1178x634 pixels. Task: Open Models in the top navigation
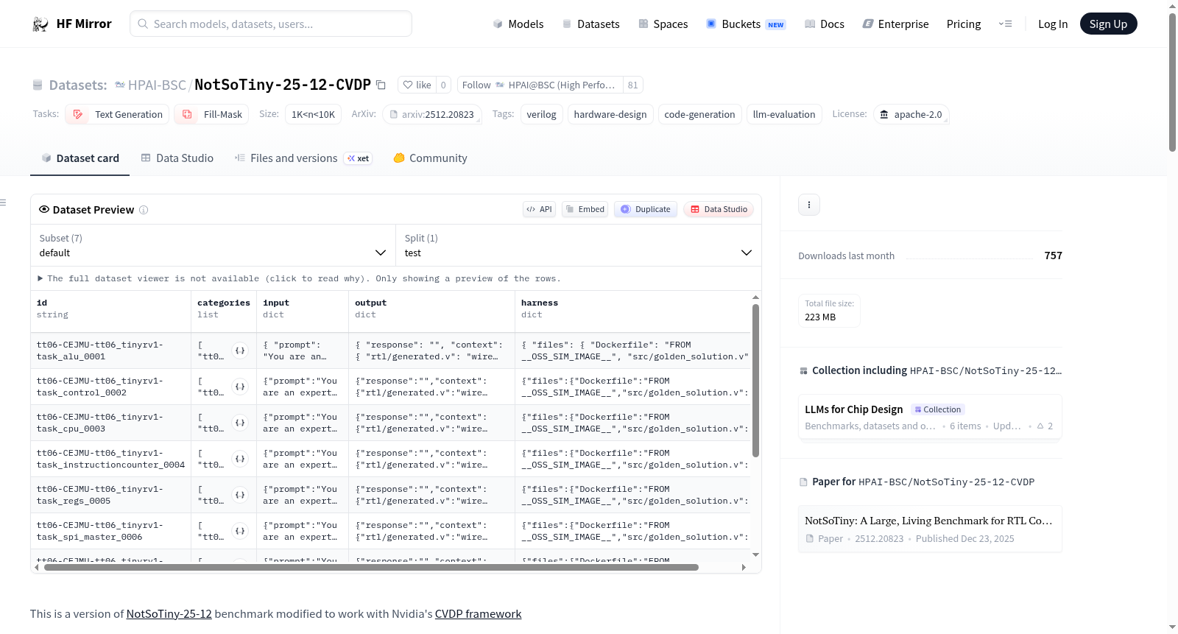coord(518,24)
